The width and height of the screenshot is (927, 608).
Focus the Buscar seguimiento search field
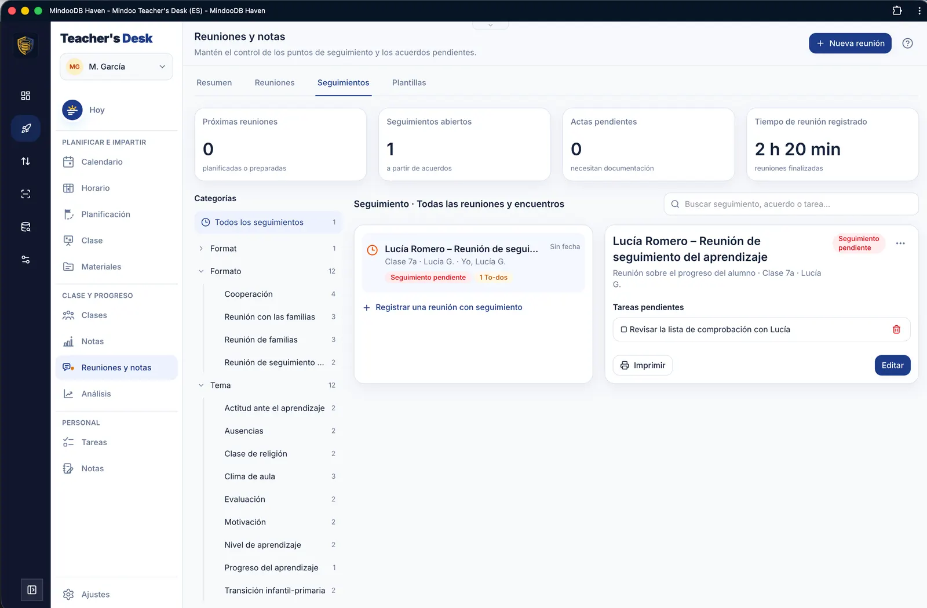tap(791, 204)
